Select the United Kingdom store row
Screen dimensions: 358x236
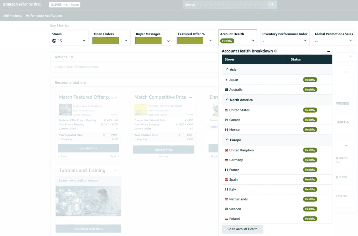(277, 150)
